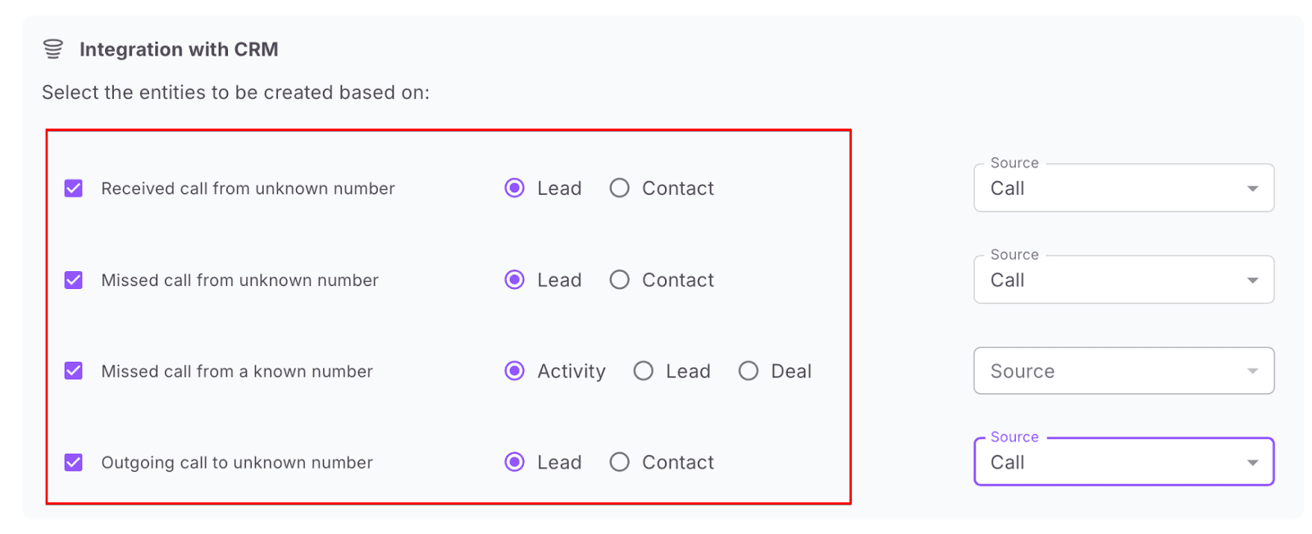The height and width of the screenshot is (534, 1312).
Task: Select Activity for missed known call
Action: coord(515,371)
